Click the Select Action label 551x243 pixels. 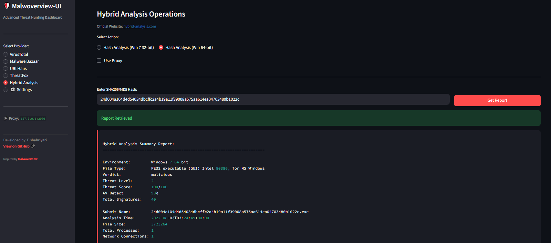108,37
